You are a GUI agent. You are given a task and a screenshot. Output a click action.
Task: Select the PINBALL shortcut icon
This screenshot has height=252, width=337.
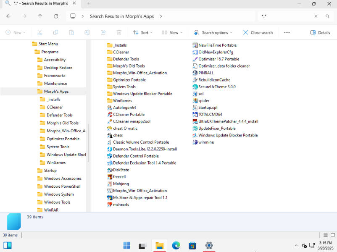pyautogui.click(x=195, y=73)
